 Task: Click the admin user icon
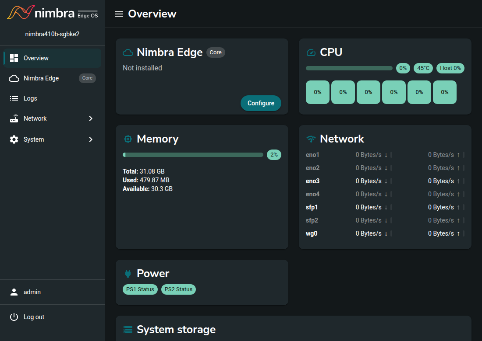tap(14, 292)
